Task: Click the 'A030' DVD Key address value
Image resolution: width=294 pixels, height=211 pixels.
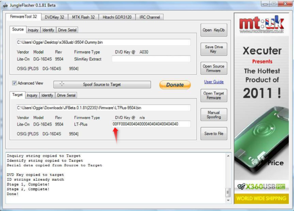Action: pos(144,52)
